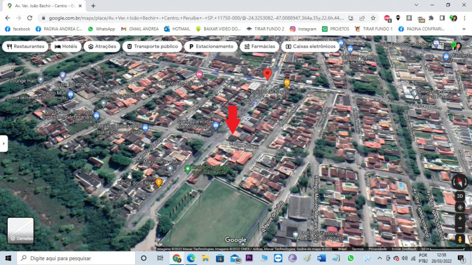Open the Restaurantes category chip
The height and width of the screenshot is (265, 472).
pos(25,47)
